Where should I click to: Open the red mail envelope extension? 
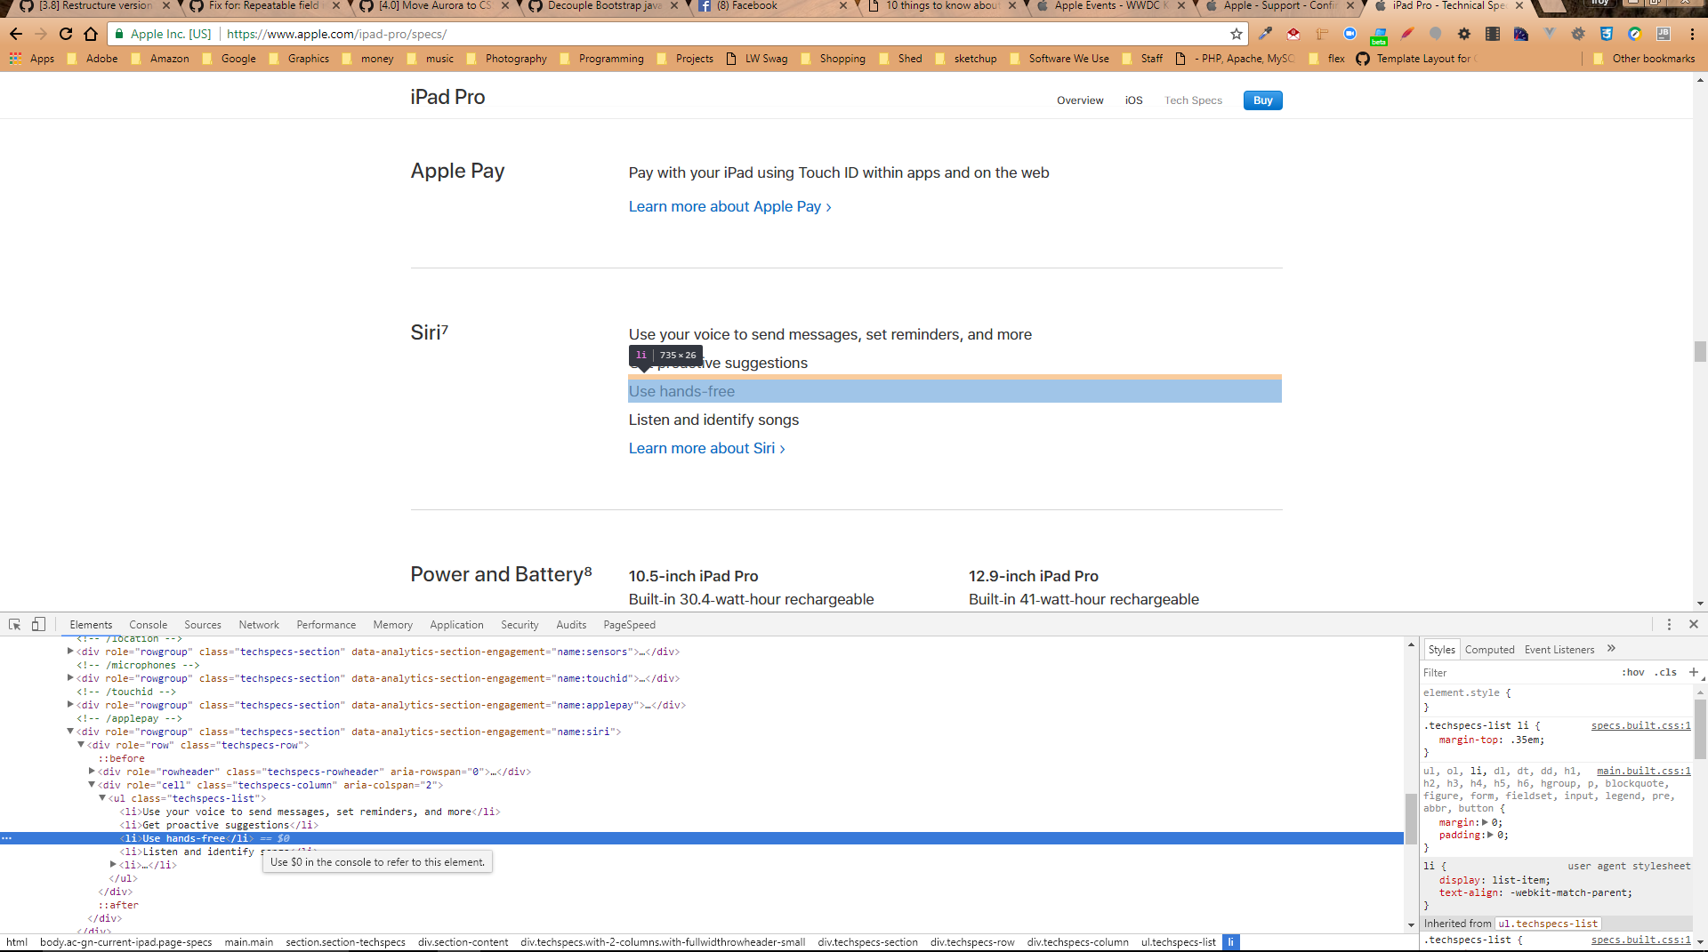1293,34
